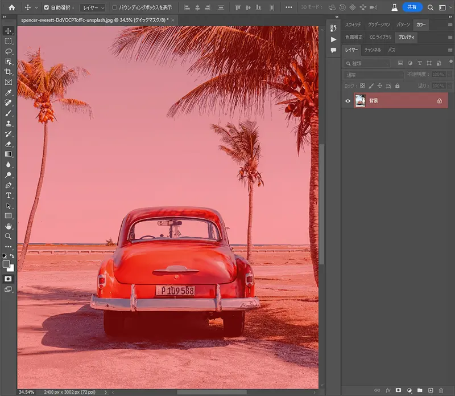Select the Crop tool in the toolbar
Viewport: 455px width, 396px height.
pyautogui.click(x=9, y=72)
